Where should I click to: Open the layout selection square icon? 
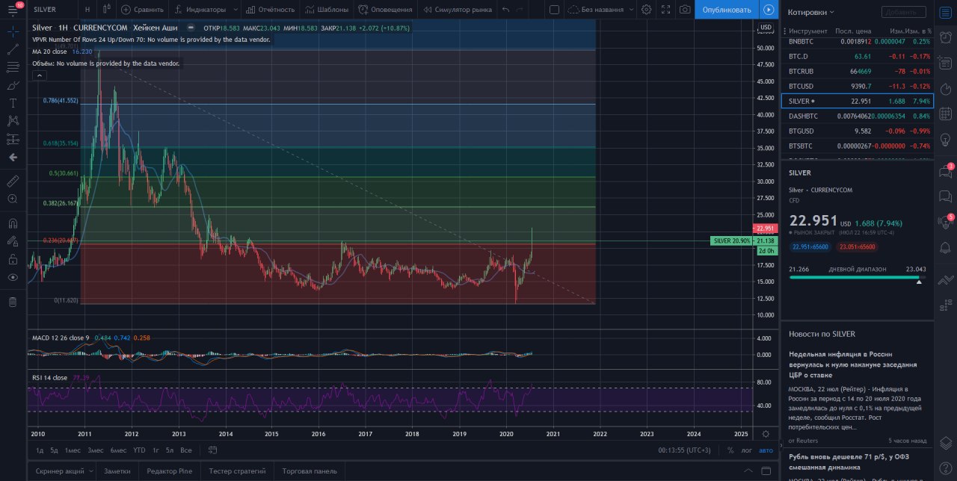pyautogui.click(x=554, y=10)
